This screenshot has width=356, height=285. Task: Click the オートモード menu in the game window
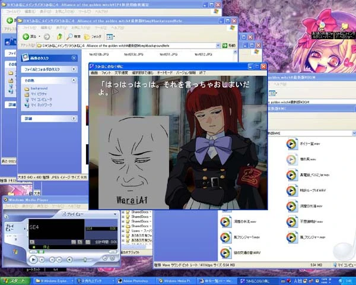coord(165,72)
